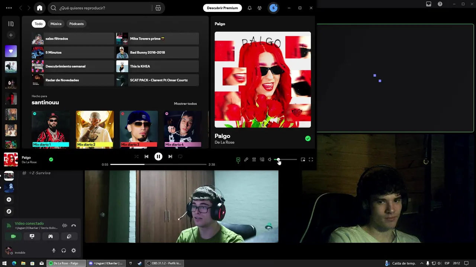Open Spotify notifications bell
The image size is (476, 267).
click(250, 8)
